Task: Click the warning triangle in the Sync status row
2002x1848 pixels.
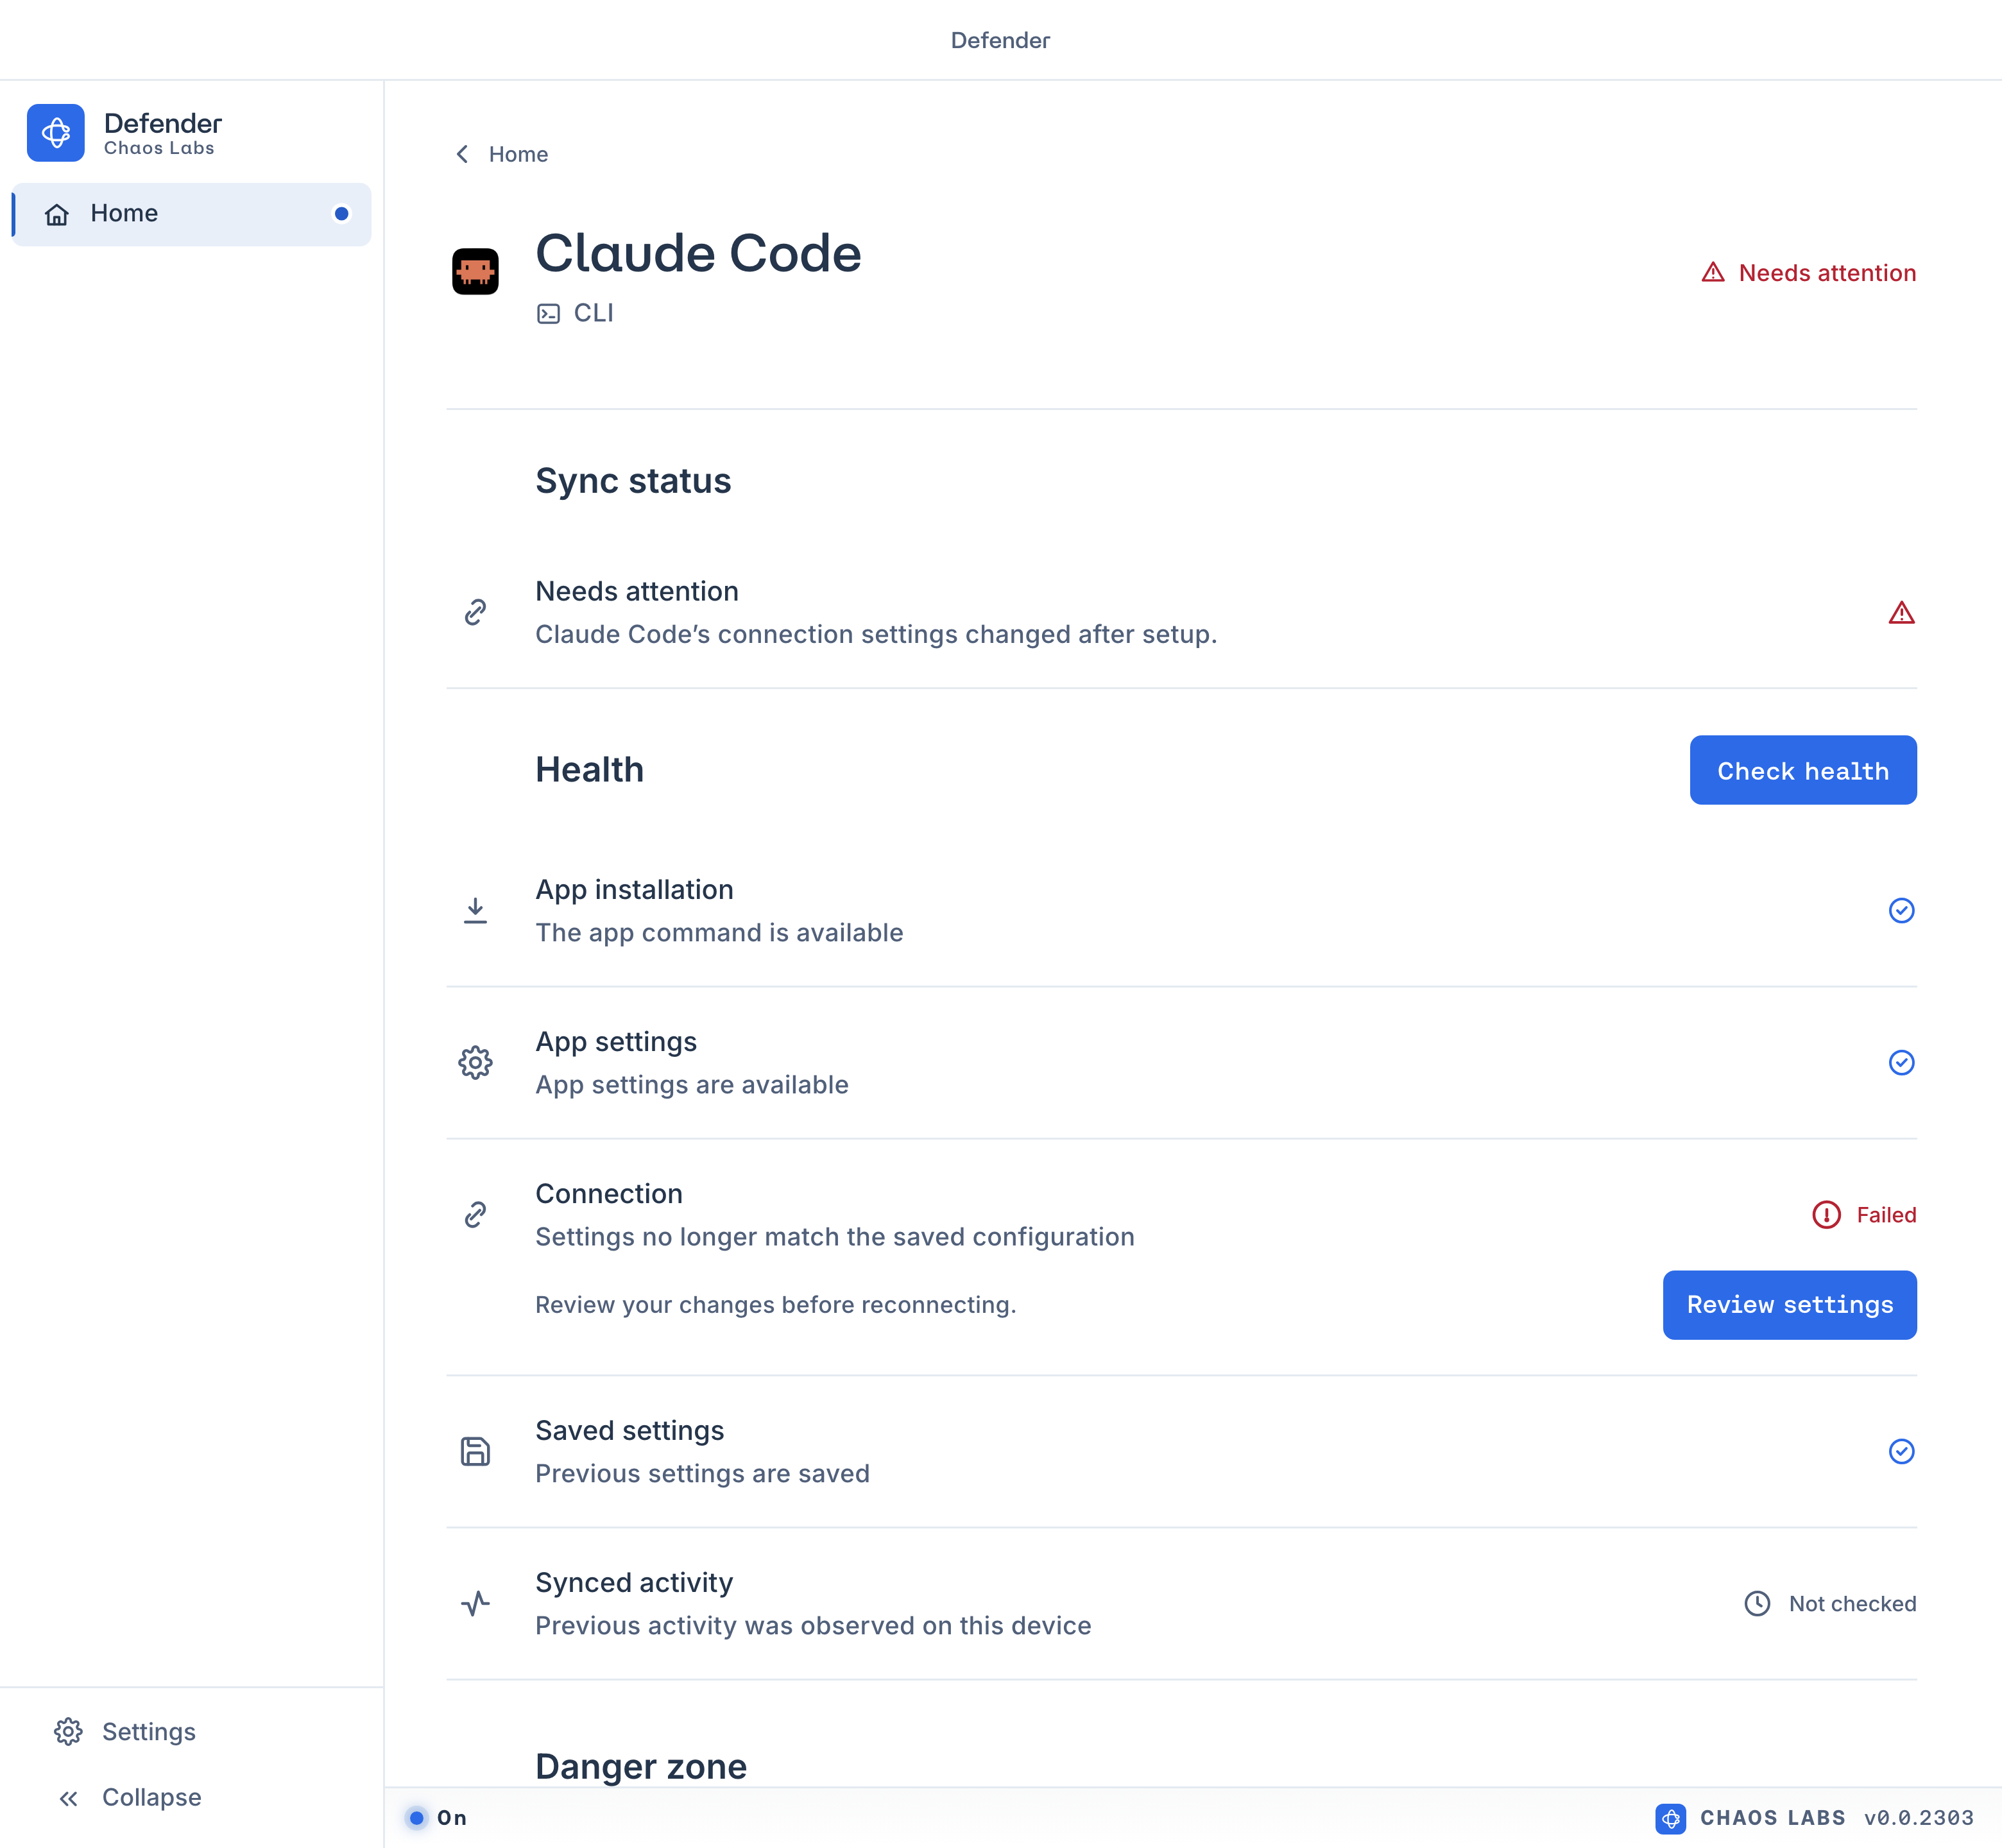Action: pos(1901,613)
